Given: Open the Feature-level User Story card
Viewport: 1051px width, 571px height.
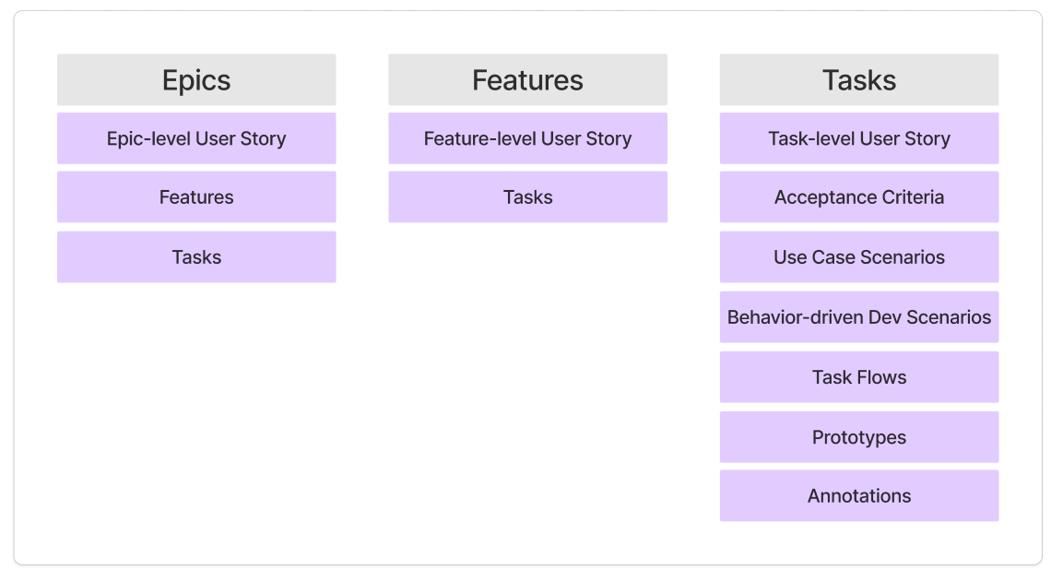Looking at the screenshot, I should (x=527, y=138).
